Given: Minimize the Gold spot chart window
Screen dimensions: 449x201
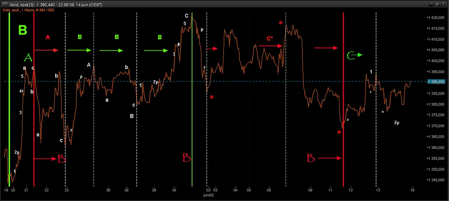Looking at the screenshot, I should (x=431, y=4).
